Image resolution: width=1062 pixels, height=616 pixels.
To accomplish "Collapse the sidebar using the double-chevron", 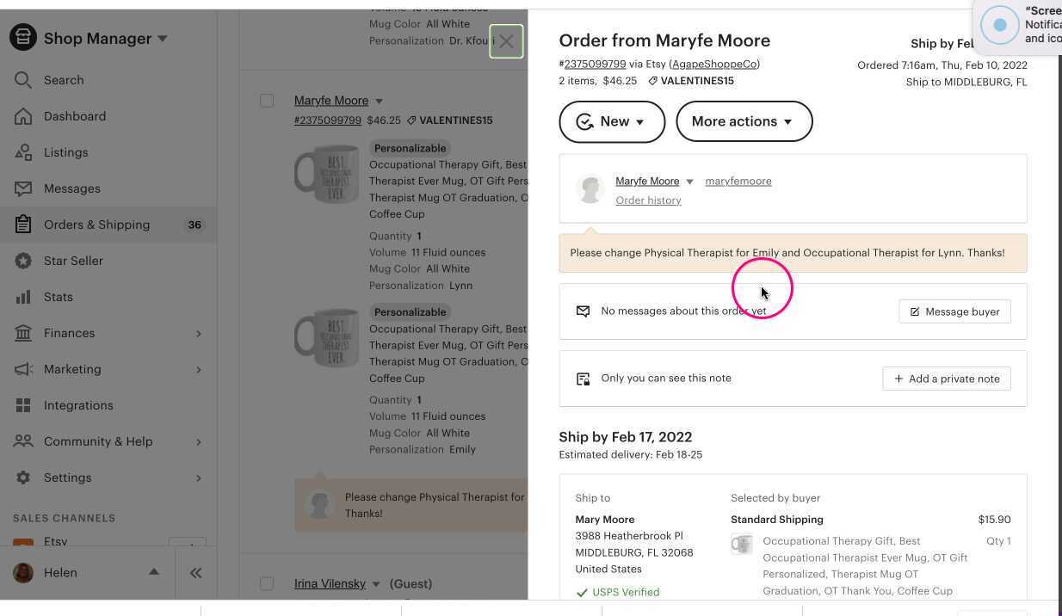I will [x=195, y=572].
